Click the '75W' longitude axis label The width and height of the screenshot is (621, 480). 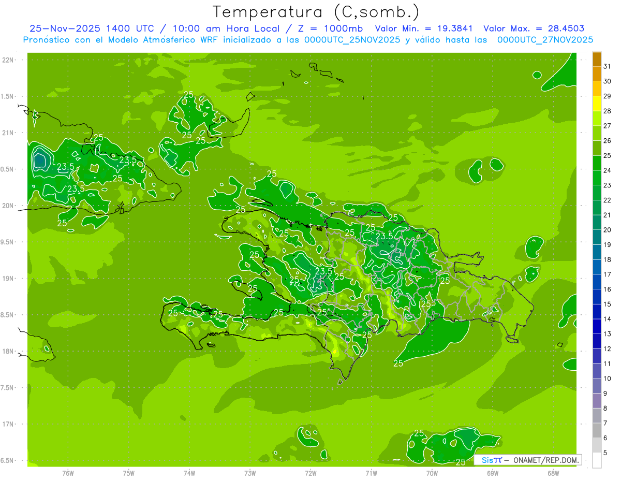click(128, 473)
